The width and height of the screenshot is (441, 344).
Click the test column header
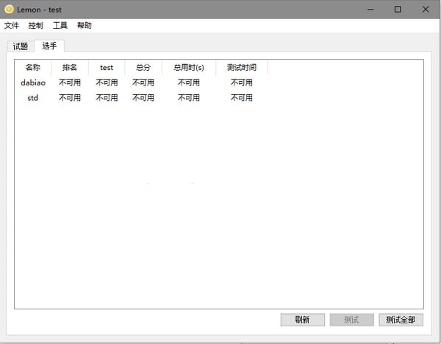107,67
